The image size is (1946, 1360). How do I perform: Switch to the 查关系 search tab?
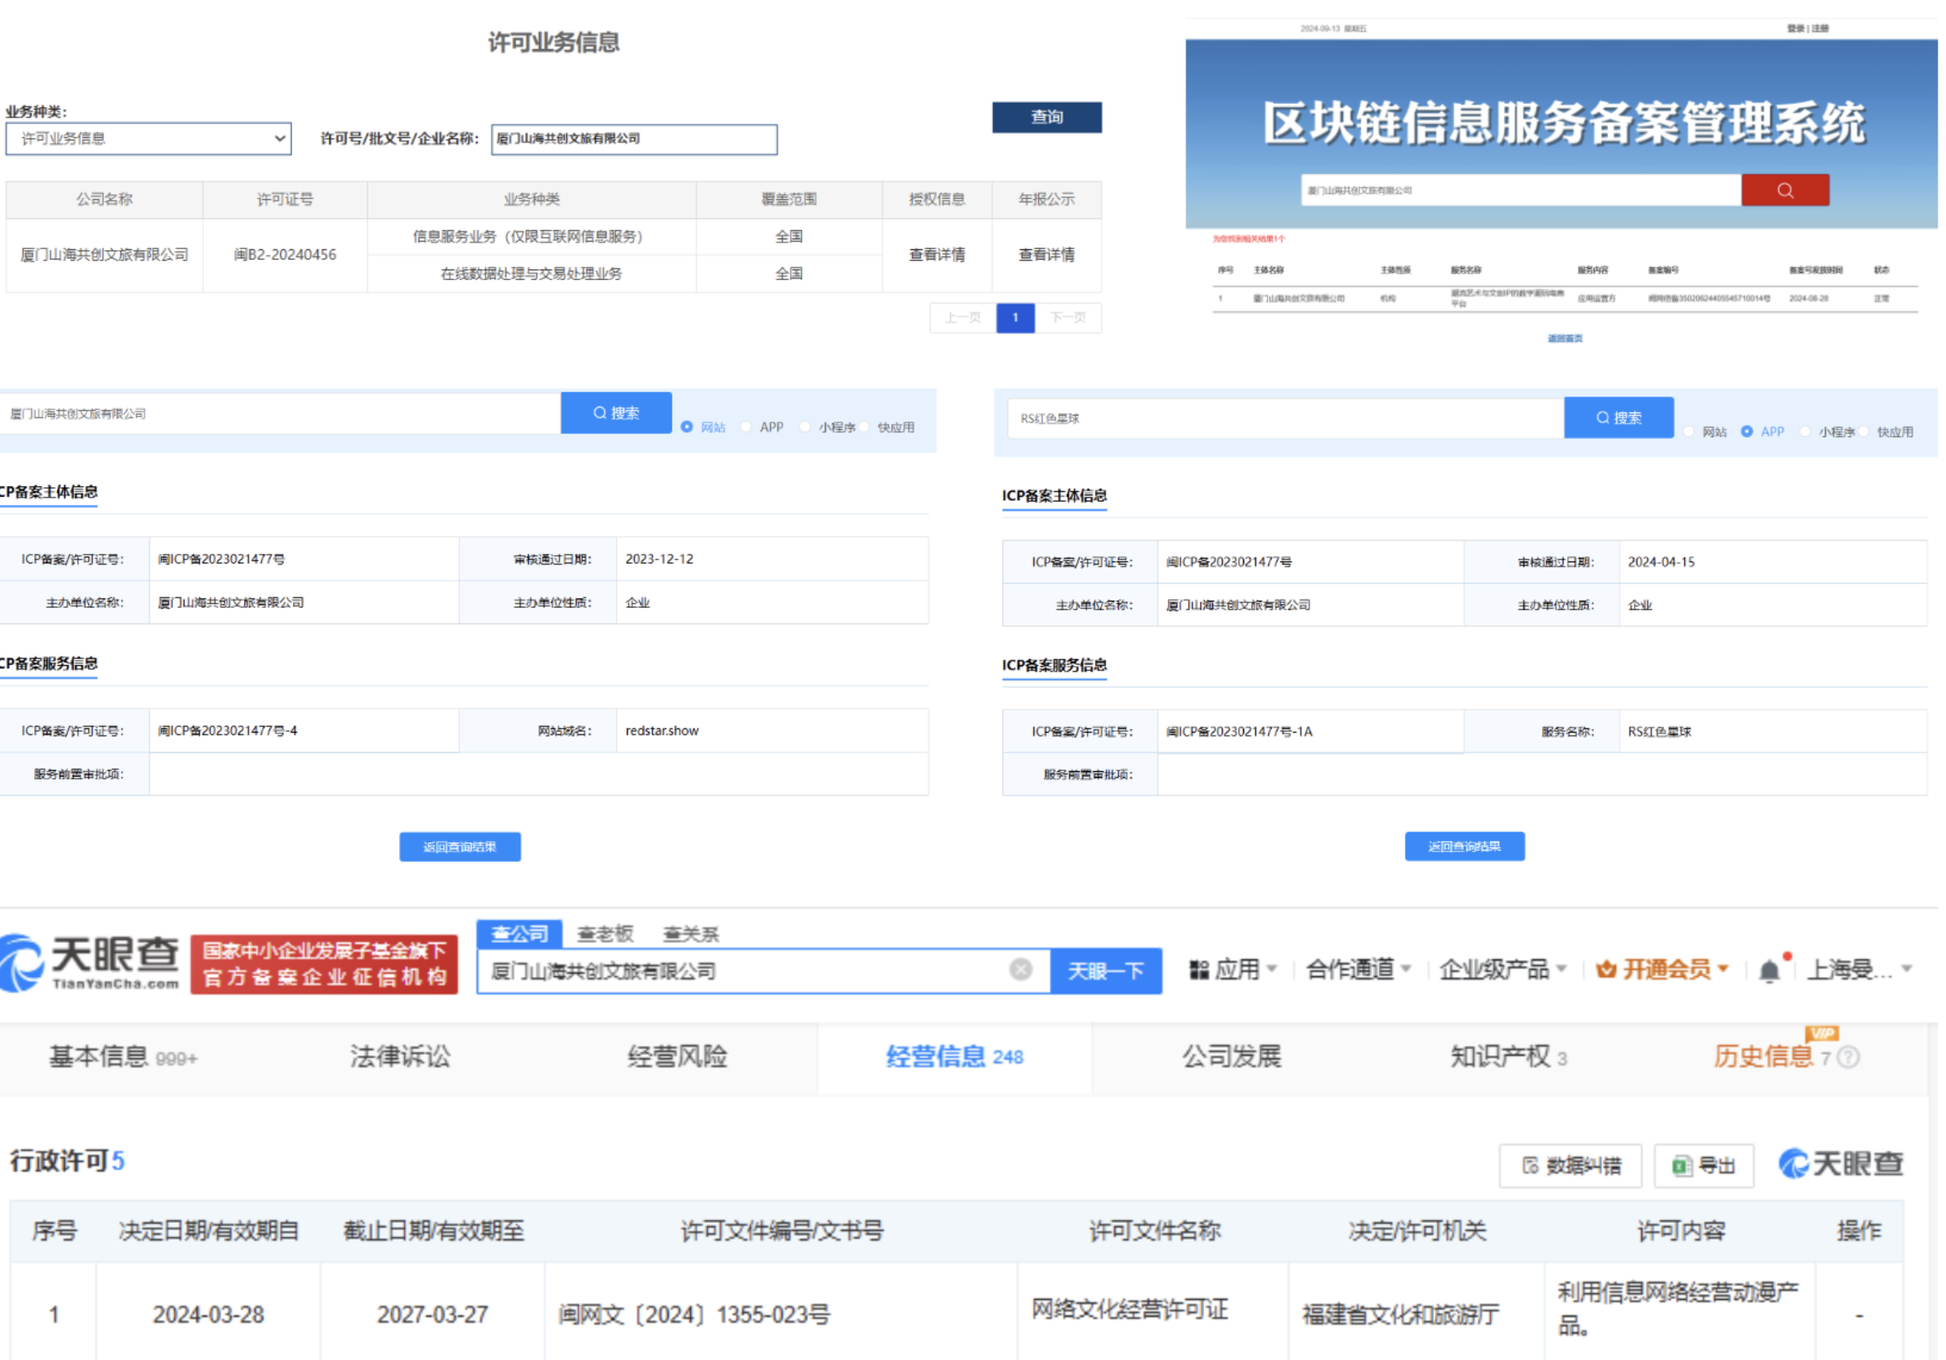point(691,933)
